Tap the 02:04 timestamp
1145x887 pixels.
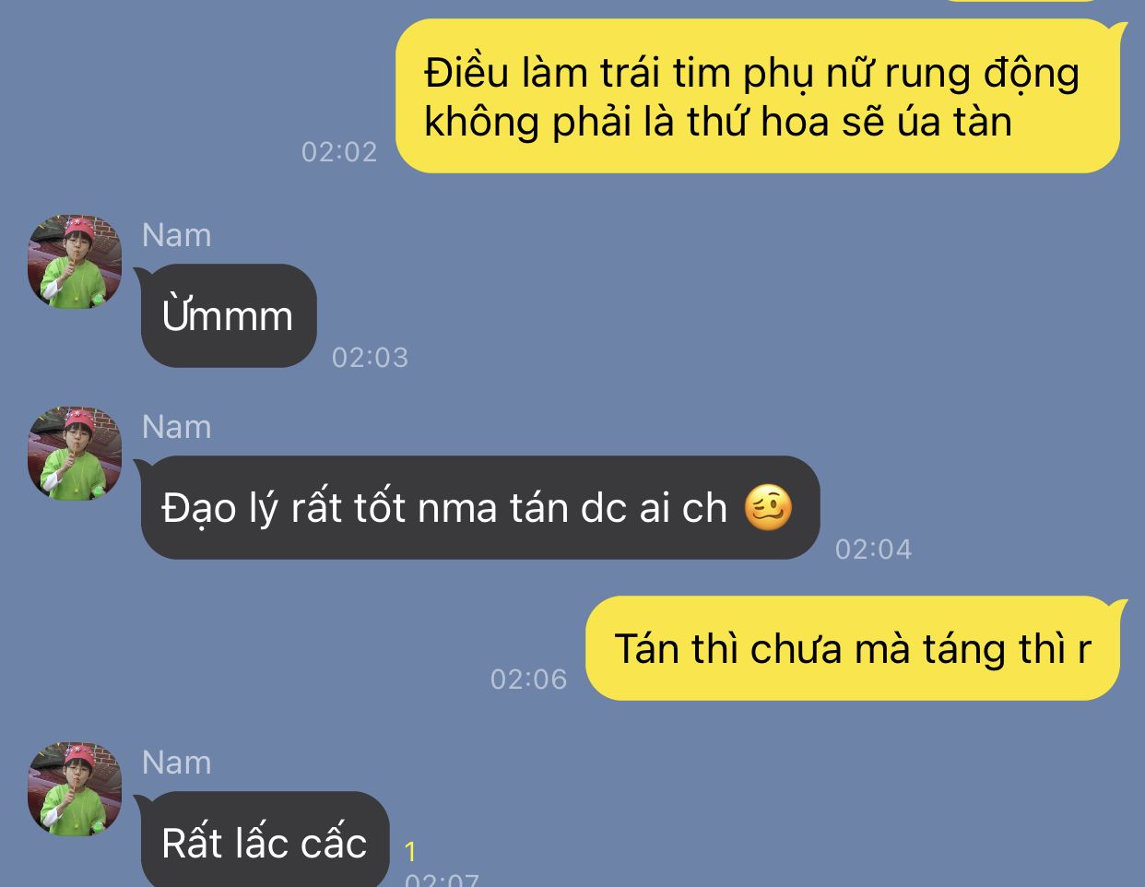pyautogui.click(x=873, y=549)
